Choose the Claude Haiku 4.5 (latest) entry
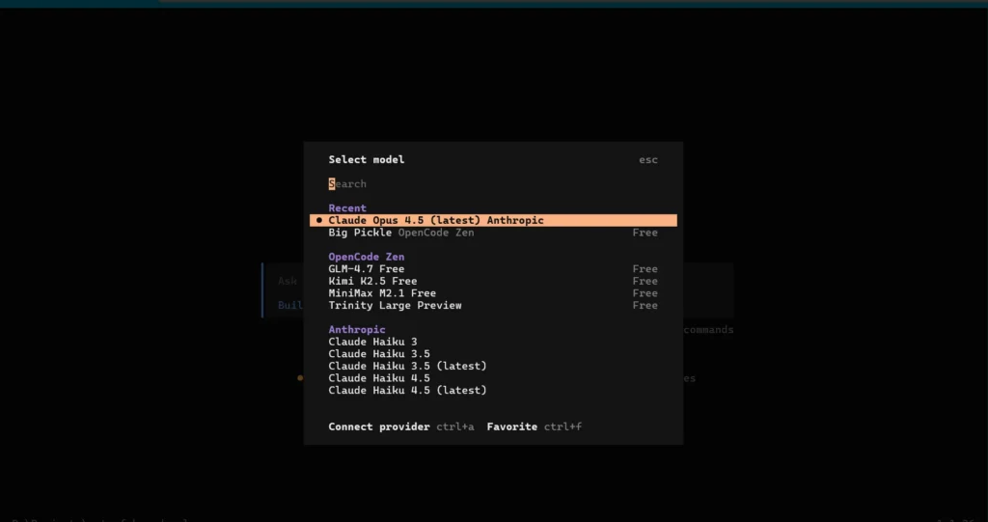988x522 pixels. 407,391
